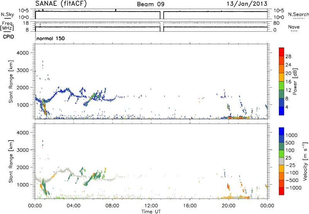Click the '16:00' time axis tick label
The image size is (309, 214).
(x=190, y=206)
